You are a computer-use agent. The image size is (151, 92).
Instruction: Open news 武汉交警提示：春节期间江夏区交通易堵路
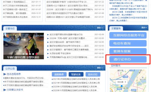point(70,50)
